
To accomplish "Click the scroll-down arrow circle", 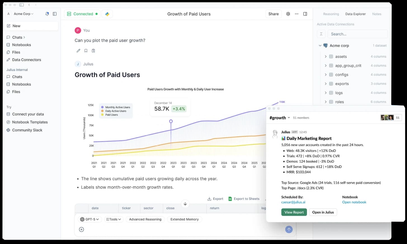I will click(x=185, y=204).
